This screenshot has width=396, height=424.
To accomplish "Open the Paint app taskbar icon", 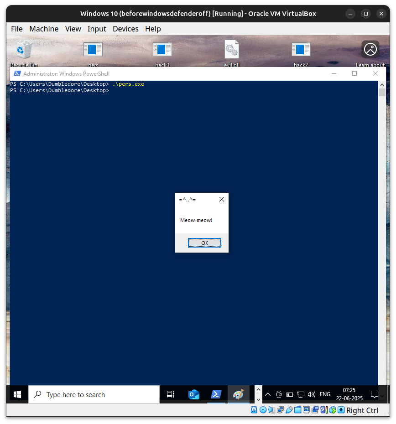I will click(238, 394).
